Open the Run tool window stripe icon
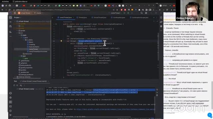The height and width of the screenshot is (119, 213). coord(10,102)
